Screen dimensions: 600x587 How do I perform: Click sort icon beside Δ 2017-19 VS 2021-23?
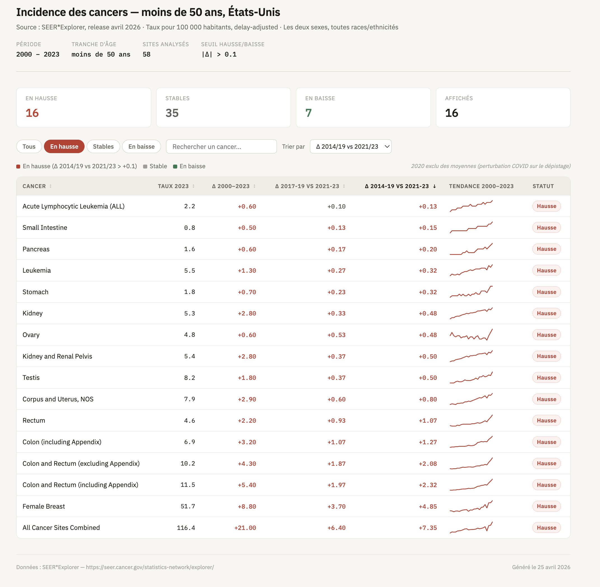click(344, 186)
